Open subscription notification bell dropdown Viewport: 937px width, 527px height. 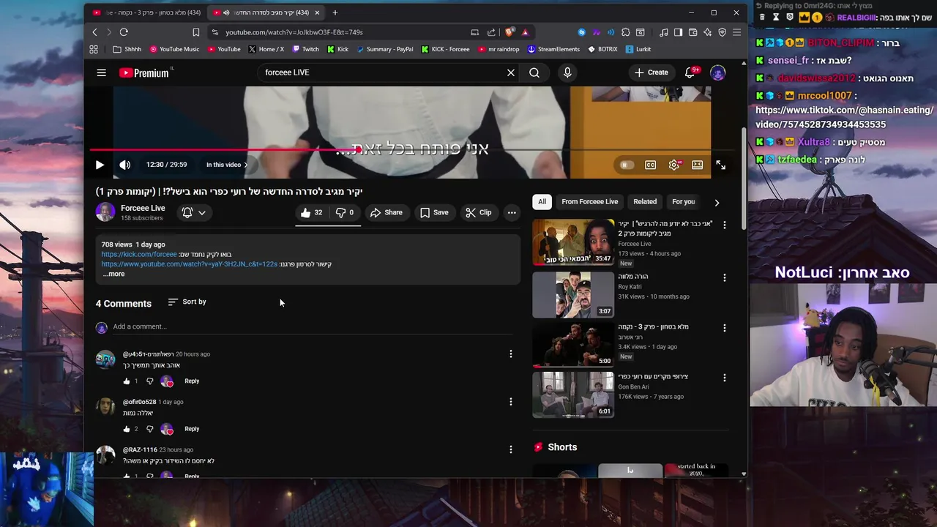[194, 212]
